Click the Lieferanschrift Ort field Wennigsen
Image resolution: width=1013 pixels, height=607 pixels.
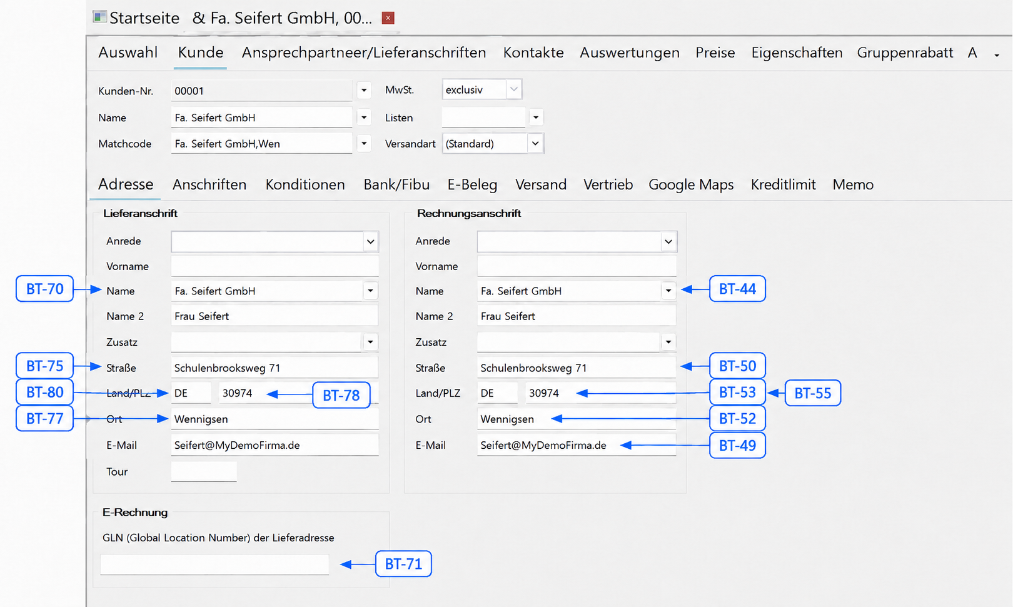click(275, 419)
